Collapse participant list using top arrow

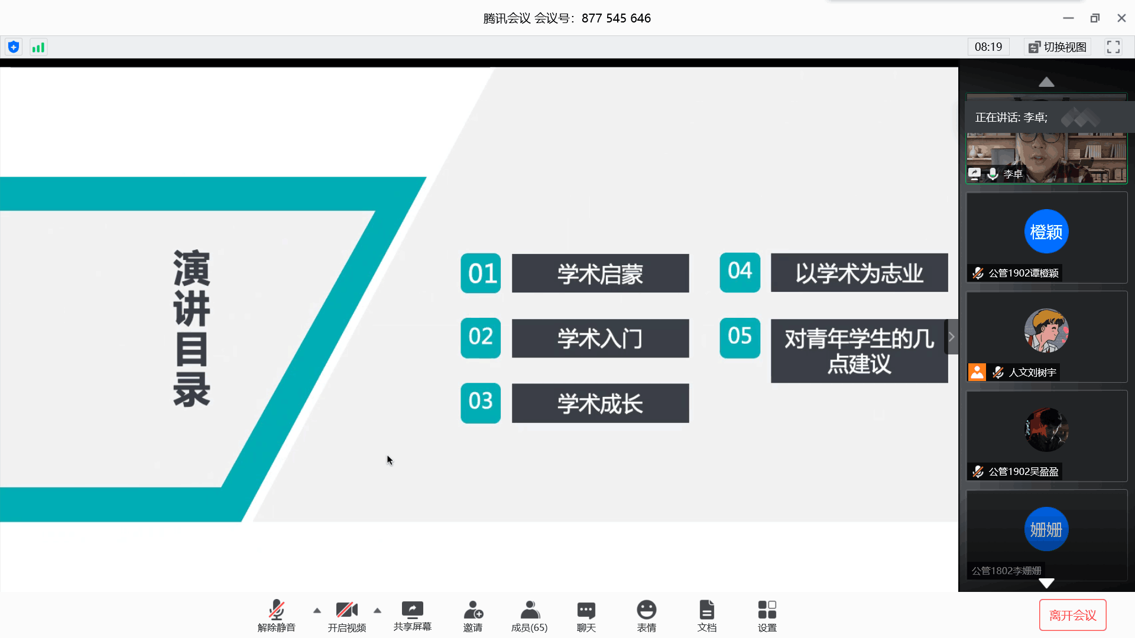click(1046, 82)
